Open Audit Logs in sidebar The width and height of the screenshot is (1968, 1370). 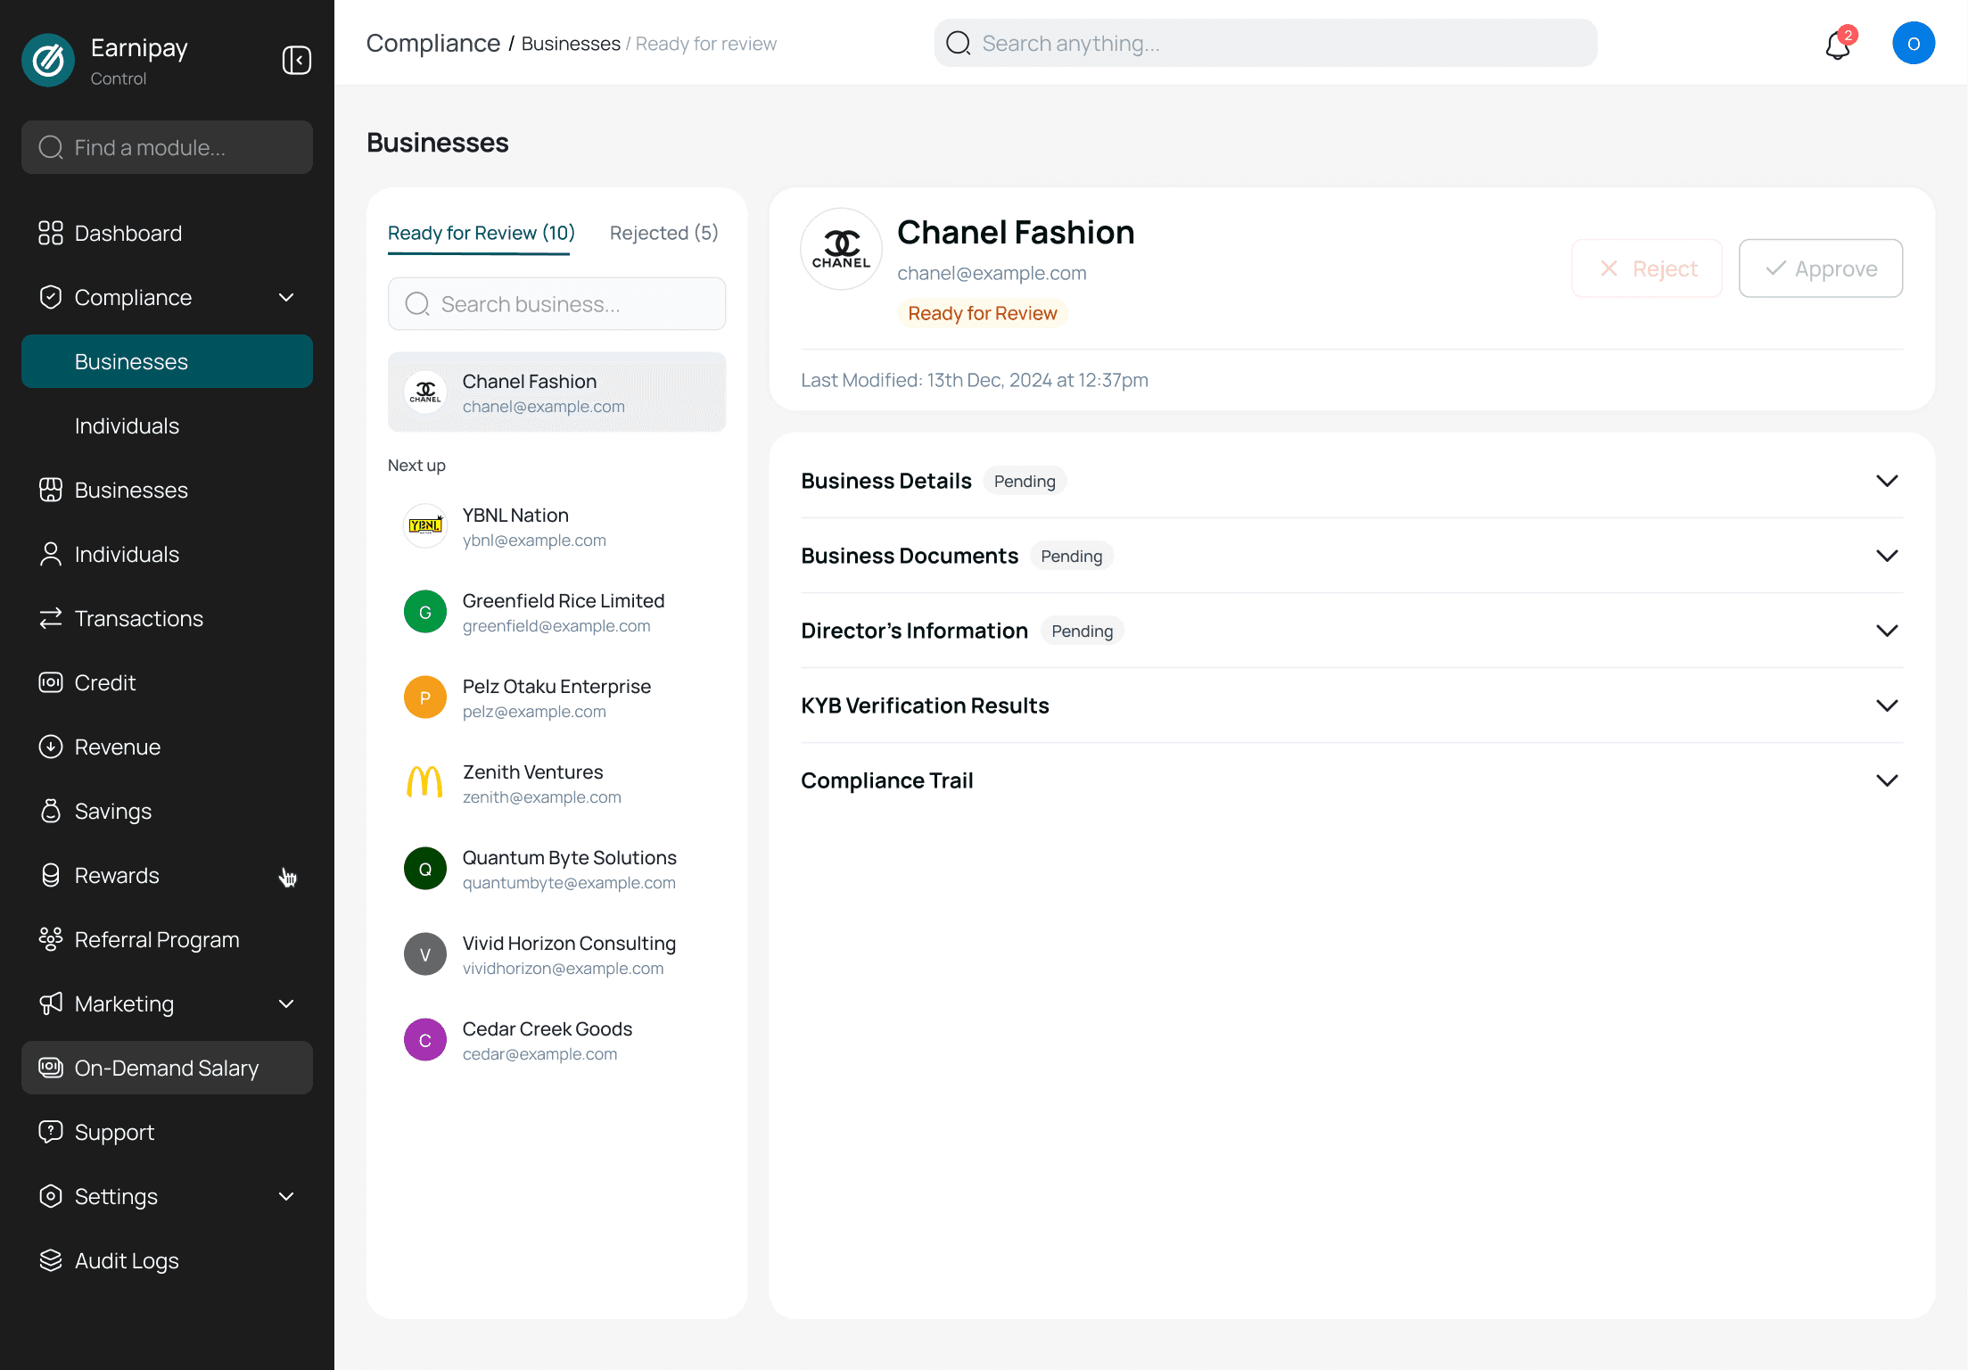[x=126, y=1260]
